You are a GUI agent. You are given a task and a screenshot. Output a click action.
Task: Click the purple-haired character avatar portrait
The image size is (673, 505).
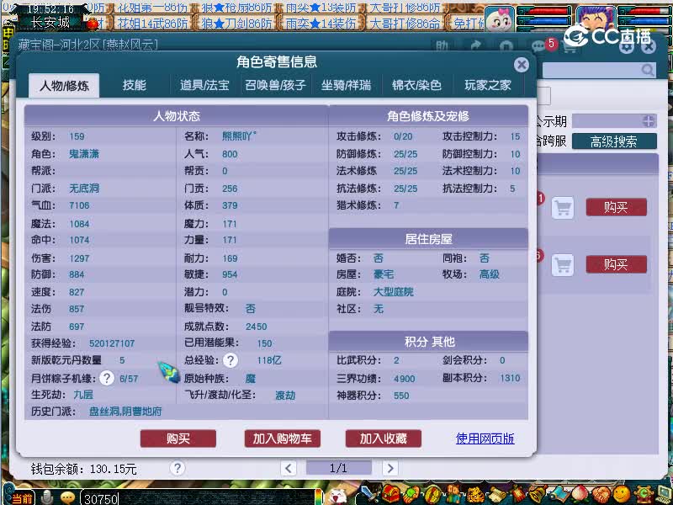tap(594, 18)
